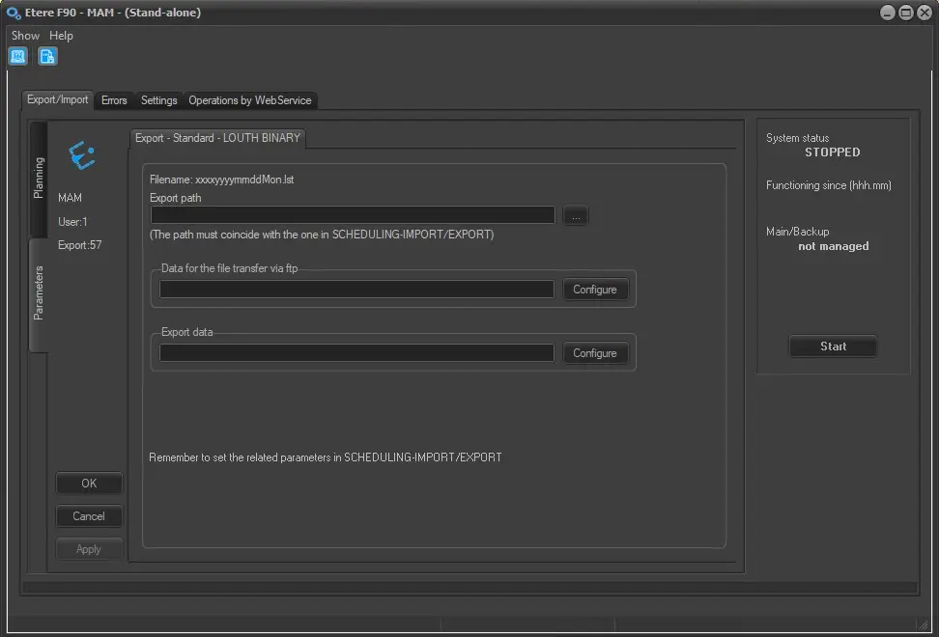The image size is (939, 637).
Task: Open the Show menu
Action: click(x=25, y=36)
